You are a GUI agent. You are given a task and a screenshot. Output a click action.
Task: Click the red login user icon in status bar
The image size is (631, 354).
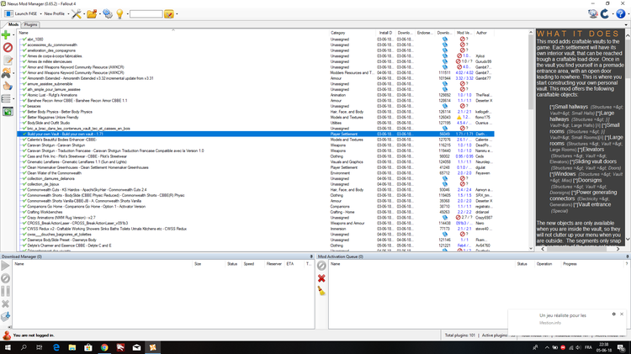[7, 336]
